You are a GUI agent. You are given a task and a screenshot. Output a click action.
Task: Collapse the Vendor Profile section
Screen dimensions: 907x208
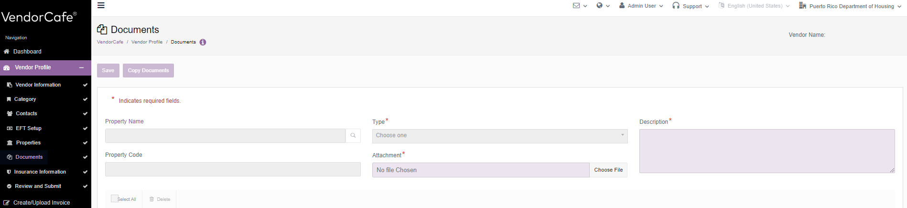(x=82, y=68)
